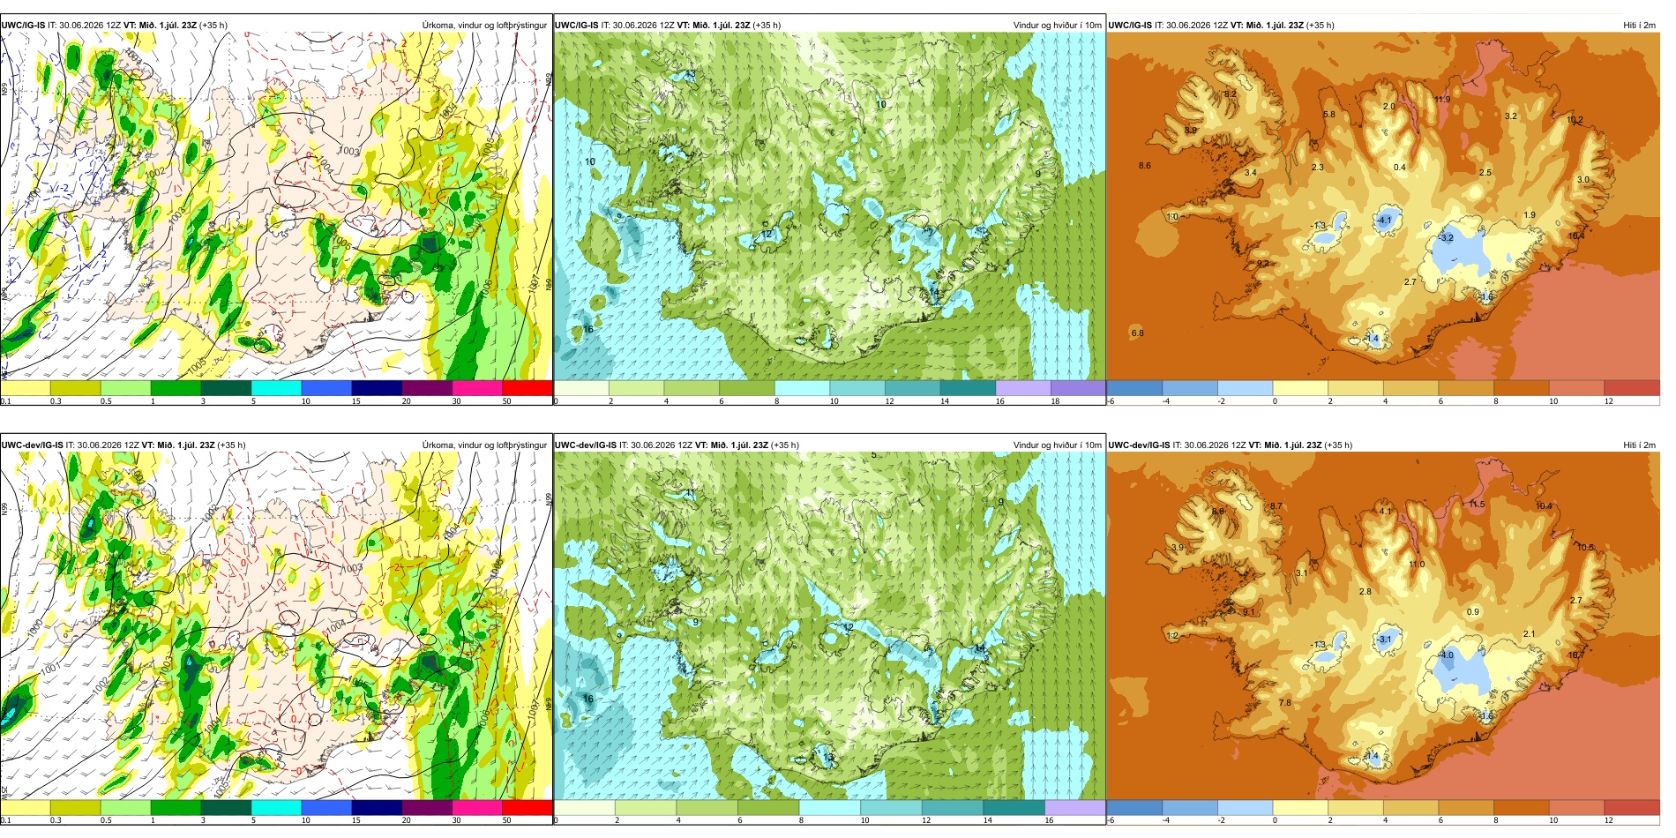Click red 12 swatch in UWC/IG-IS temperature legend
The width and height of the screenshot is (1676, 838).
tap(1632, 388)
